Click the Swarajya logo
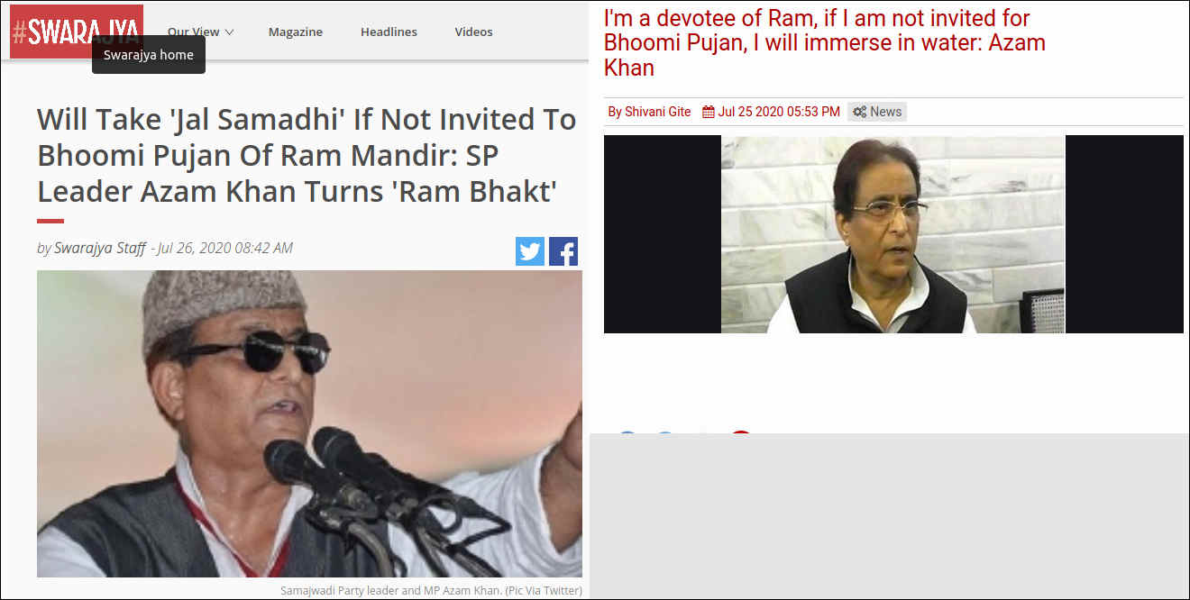 pos(77,32)
